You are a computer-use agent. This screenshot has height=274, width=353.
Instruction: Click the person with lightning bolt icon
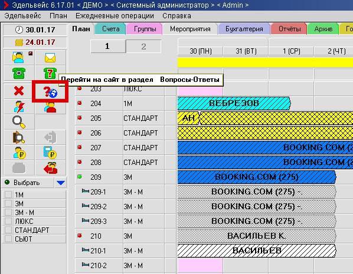tap(19, 107)
